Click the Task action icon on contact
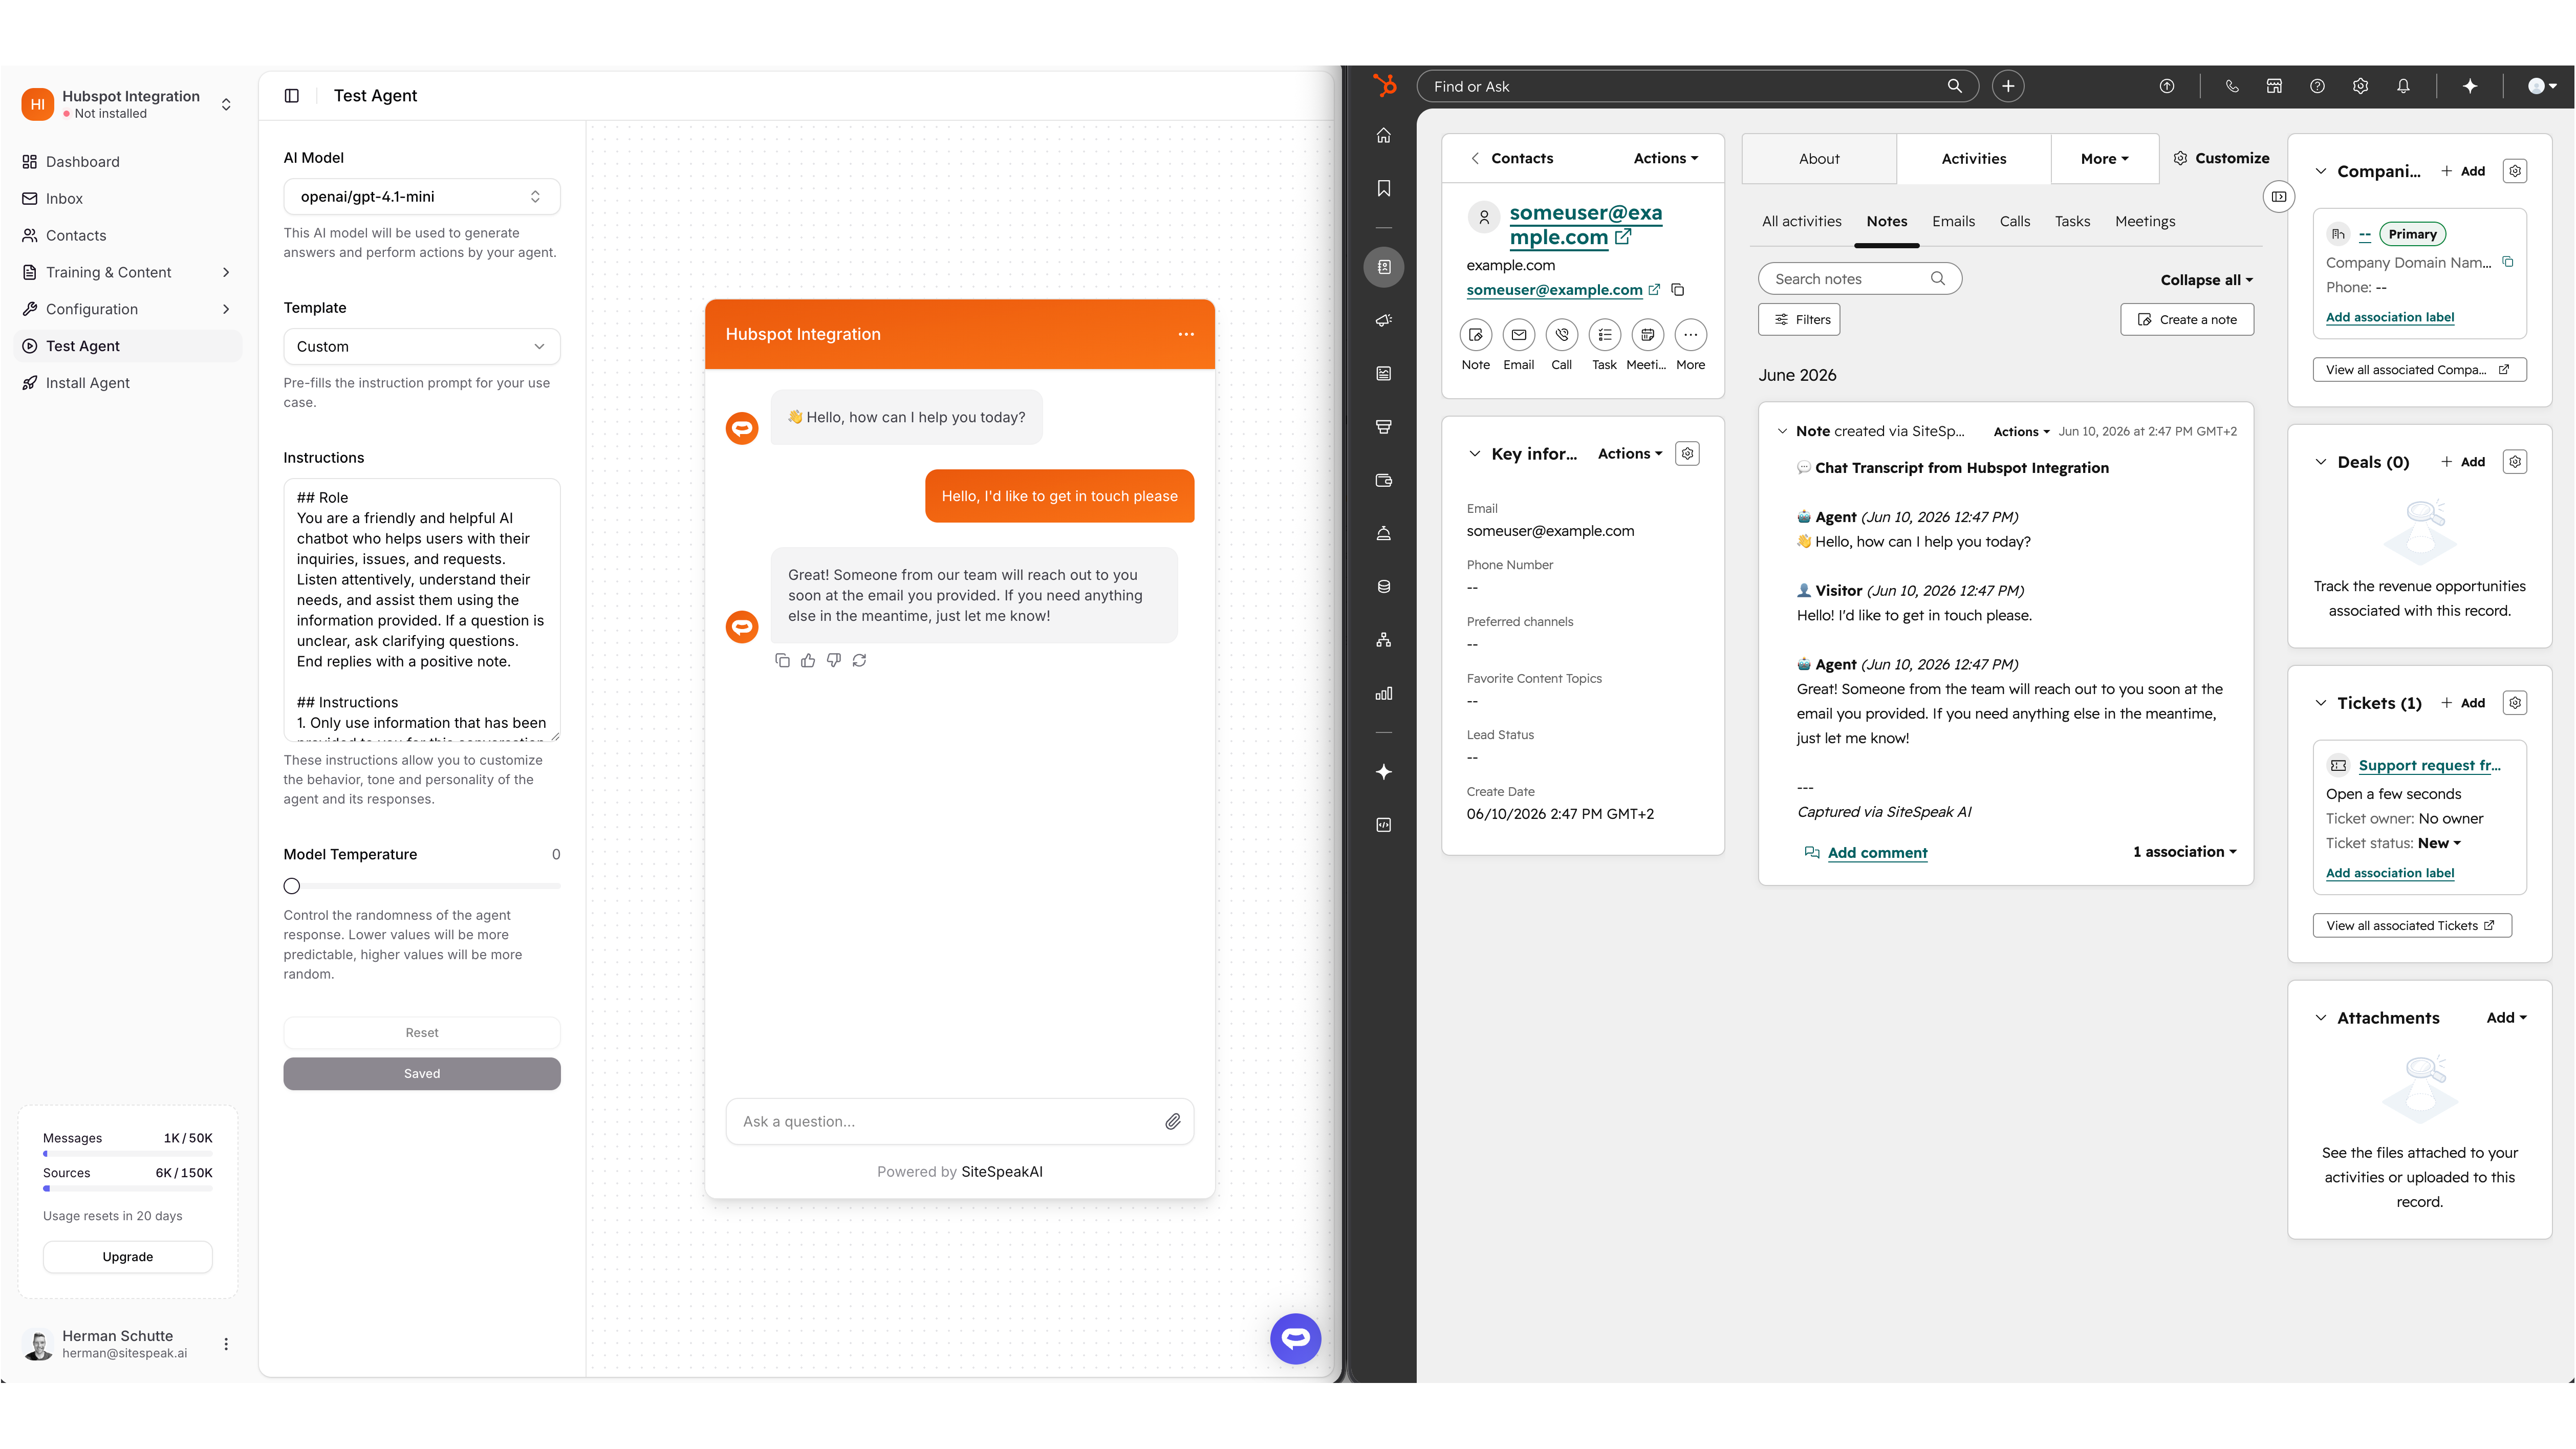This screenshot has width=2576, height=1449. (x=1604, y=335)
